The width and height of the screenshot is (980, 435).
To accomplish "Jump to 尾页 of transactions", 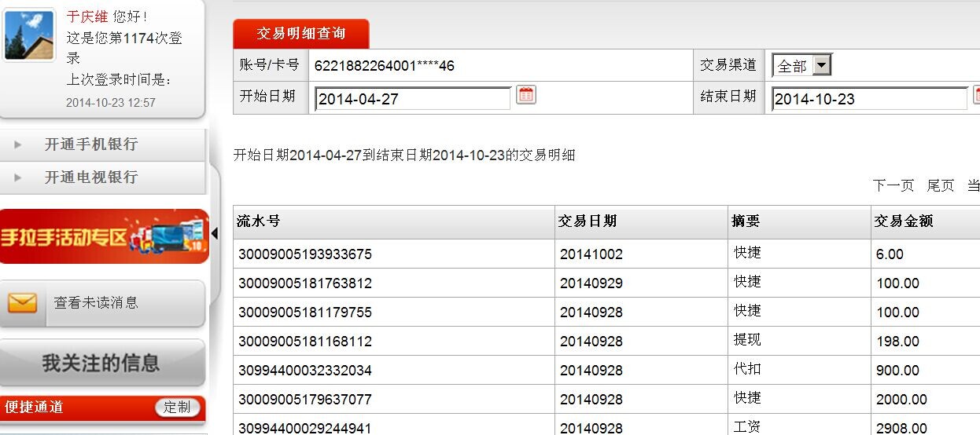I will 941,185.
